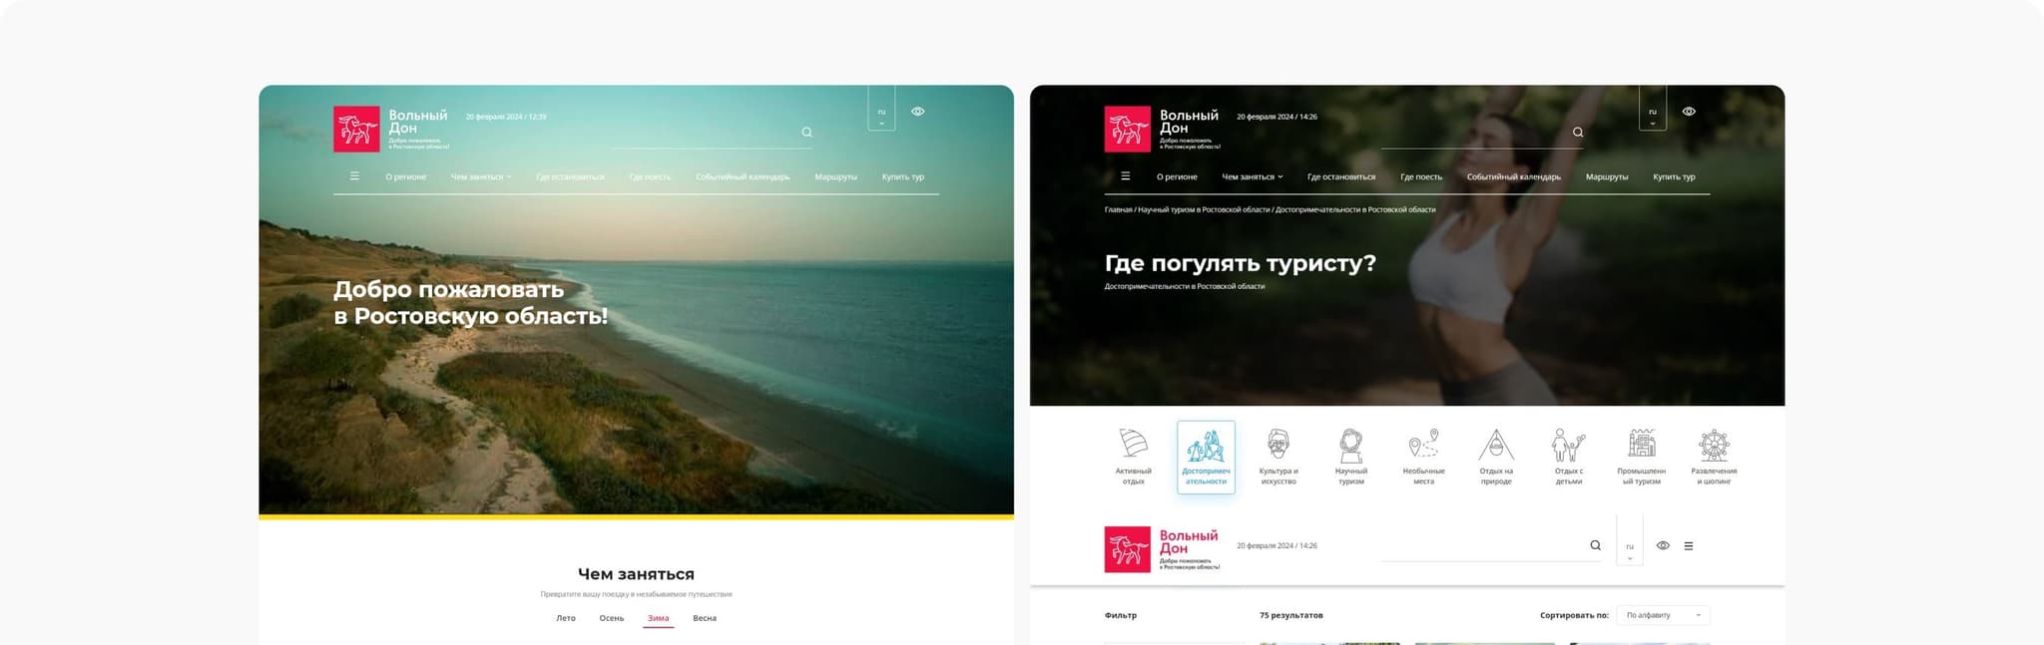The width and height of the screenshot is (2044, 645).
Task: Switch to the Лето season tab
Action: pyautogui.click(x=566, y=618)
